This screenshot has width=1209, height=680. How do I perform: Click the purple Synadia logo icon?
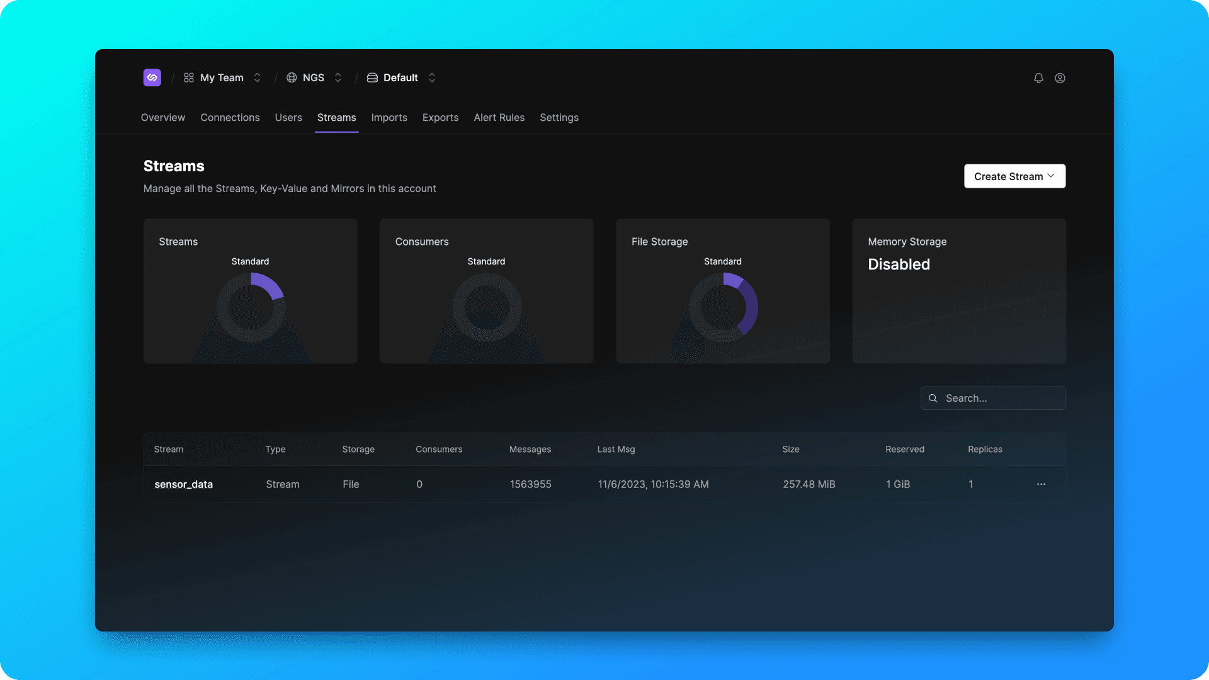tap(152, 77)
